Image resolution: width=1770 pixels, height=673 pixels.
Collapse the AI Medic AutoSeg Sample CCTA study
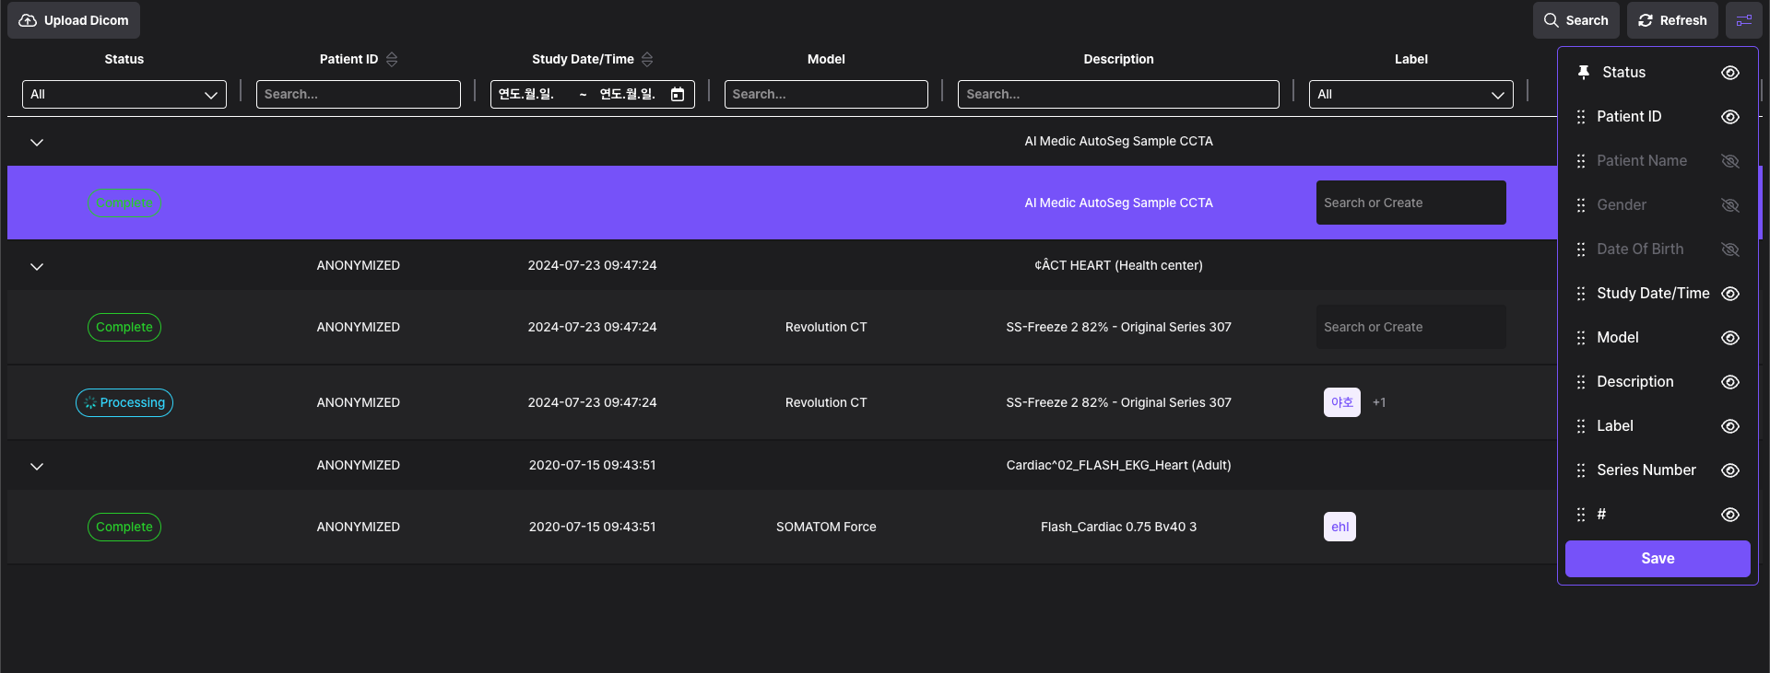(x=37, y=142)
